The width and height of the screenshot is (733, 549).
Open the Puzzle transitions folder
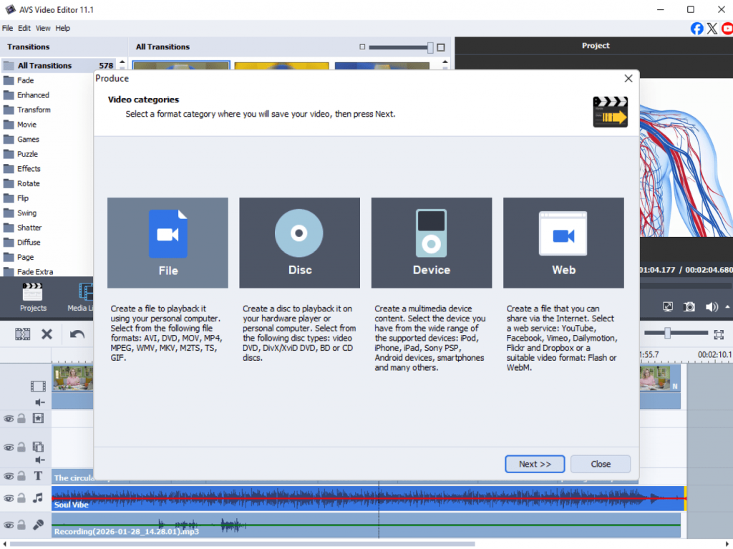click(x=28, y=154)
